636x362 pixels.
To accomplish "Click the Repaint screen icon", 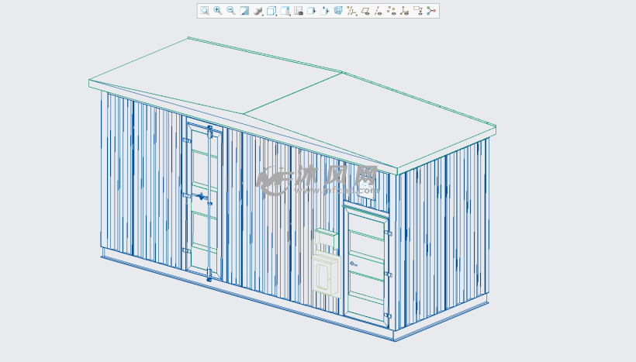I will 244,11.
